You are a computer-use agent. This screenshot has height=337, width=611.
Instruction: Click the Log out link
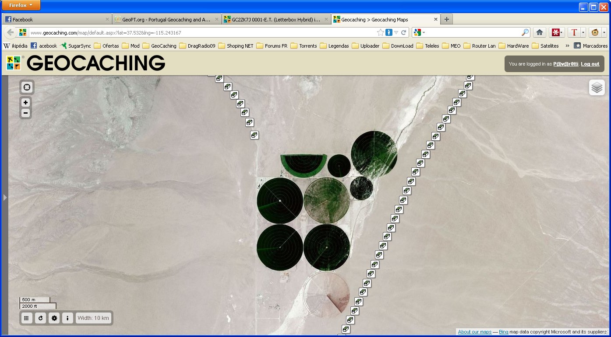(590, 64)
